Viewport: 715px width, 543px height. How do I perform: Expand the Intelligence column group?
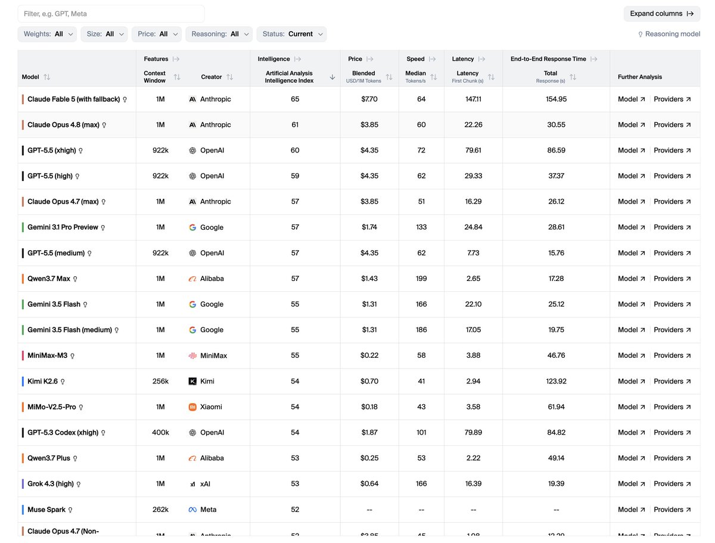pyautogui.click(x=297, y=59)
